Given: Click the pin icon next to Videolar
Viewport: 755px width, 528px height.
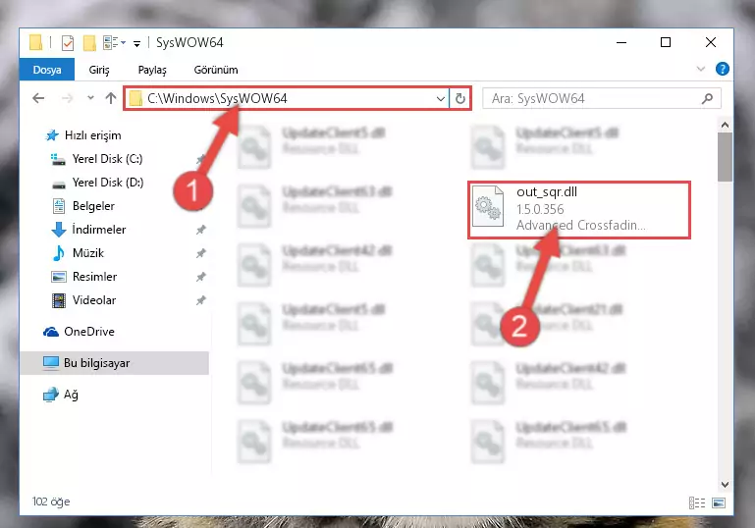Looking at the screenshot, I should [201, 300].
